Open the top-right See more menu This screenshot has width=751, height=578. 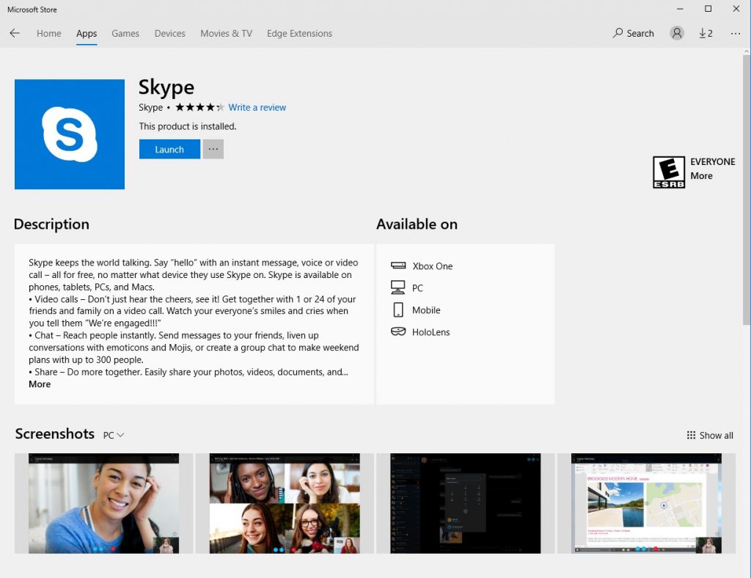pyautogui.click(x=736, y=34)
